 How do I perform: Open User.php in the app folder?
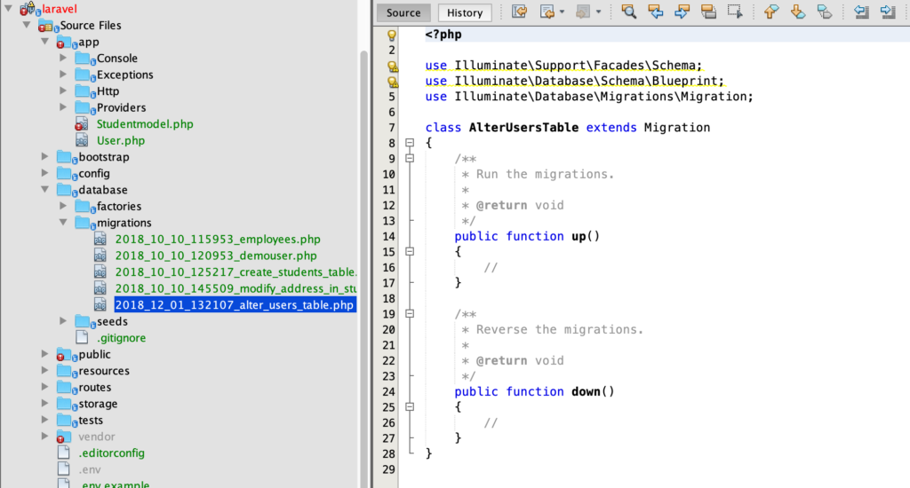[x=120, y=140]
